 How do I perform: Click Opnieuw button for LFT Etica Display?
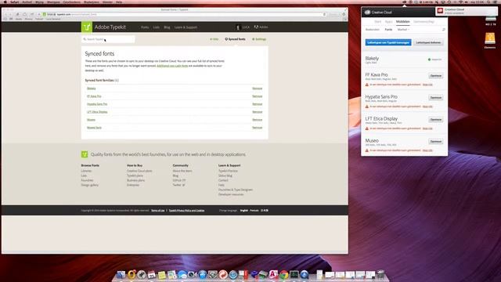point(435,120)
